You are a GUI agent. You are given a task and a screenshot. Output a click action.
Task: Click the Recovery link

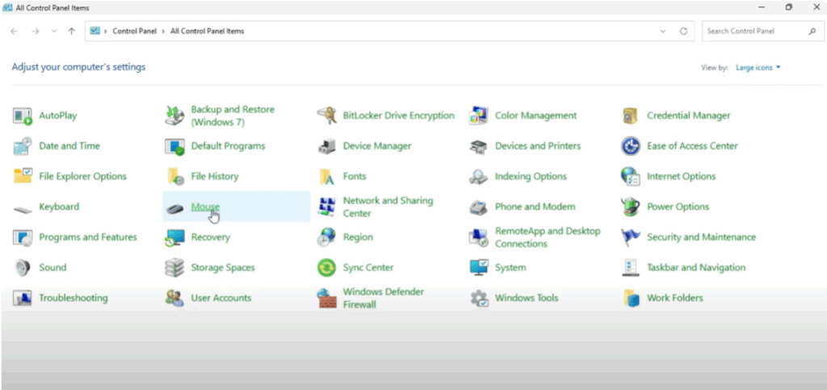click(211, 237)
